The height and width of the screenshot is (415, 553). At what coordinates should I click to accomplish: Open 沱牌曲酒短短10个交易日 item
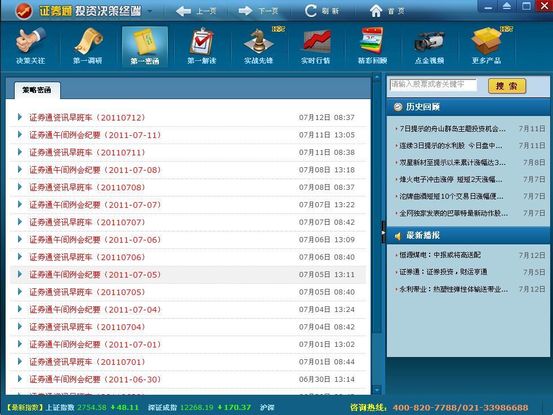452,196
